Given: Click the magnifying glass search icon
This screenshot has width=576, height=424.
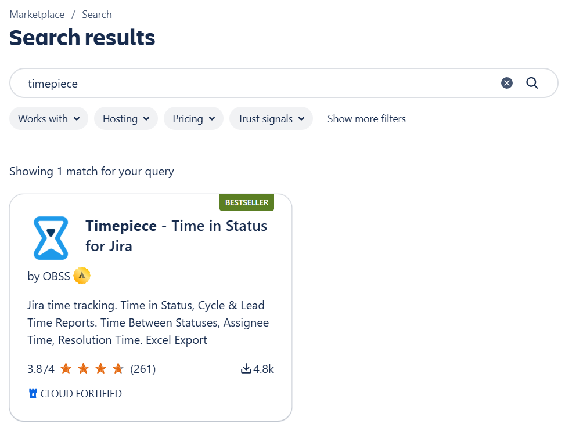Looking at the screenshot, I should (x=532, y=83).
